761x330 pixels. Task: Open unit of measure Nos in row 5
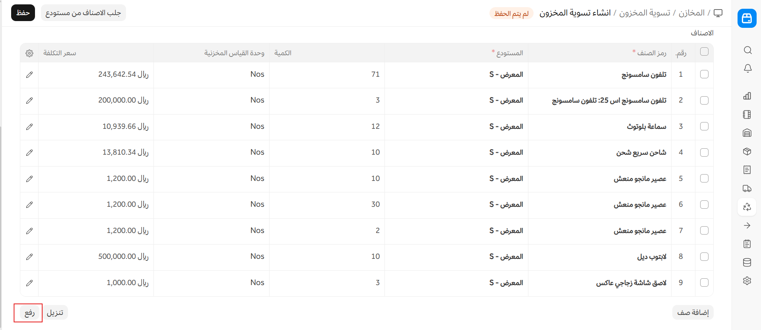pyautogui.click(x=211, y=179)
